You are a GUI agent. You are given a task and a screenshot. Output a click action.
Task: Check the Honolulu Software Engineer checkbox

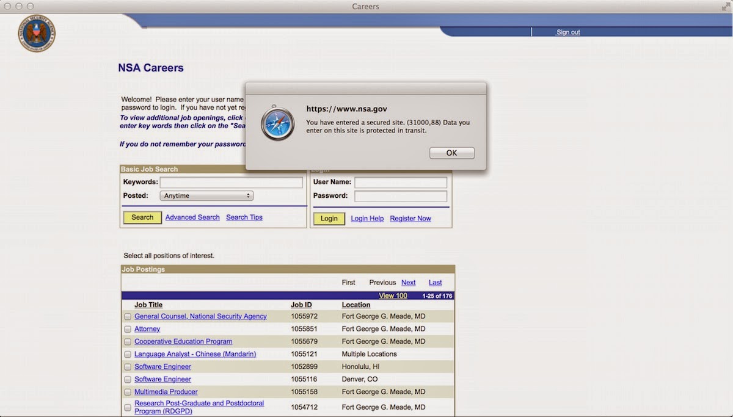point(128,367)
